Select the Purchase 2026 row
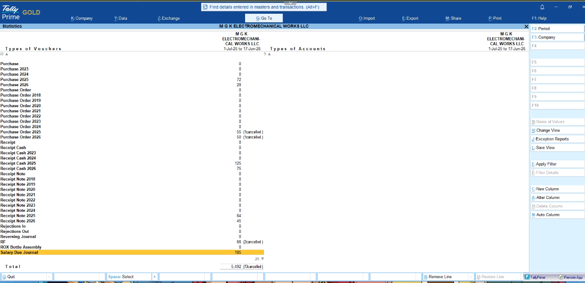This screenshot has width=585, height=283. click(x=132, y=85)
